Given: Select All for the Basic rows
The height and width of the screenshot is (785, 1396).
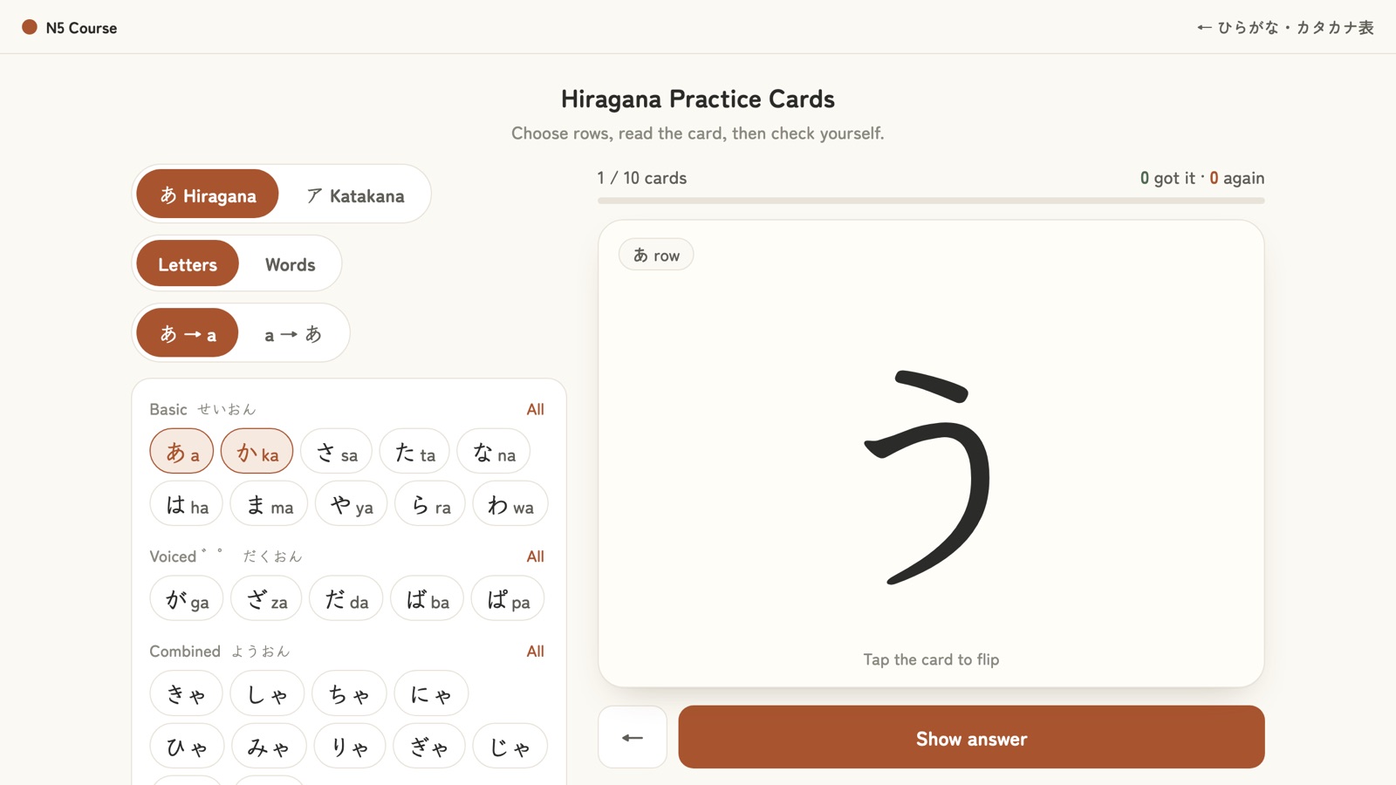Looking at the screenshot, I should (x=535, y=409).
